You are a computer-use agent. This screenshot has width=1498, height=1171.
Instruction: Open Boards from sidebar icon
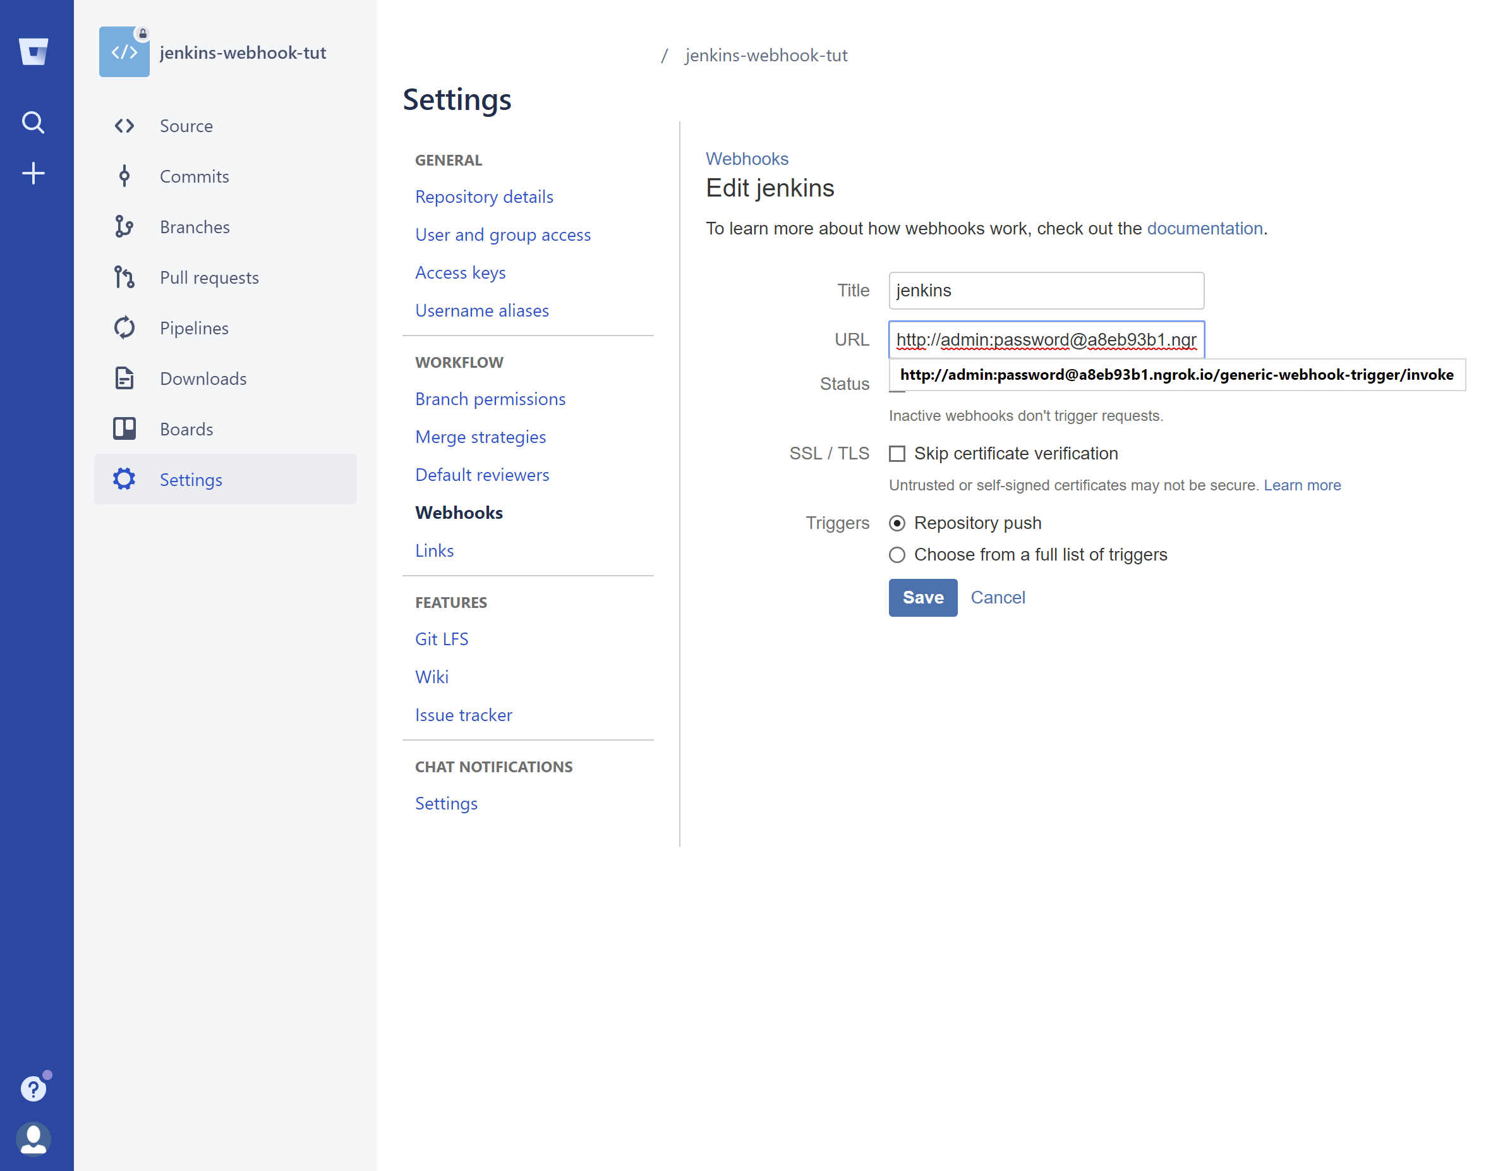coord(124,428)
